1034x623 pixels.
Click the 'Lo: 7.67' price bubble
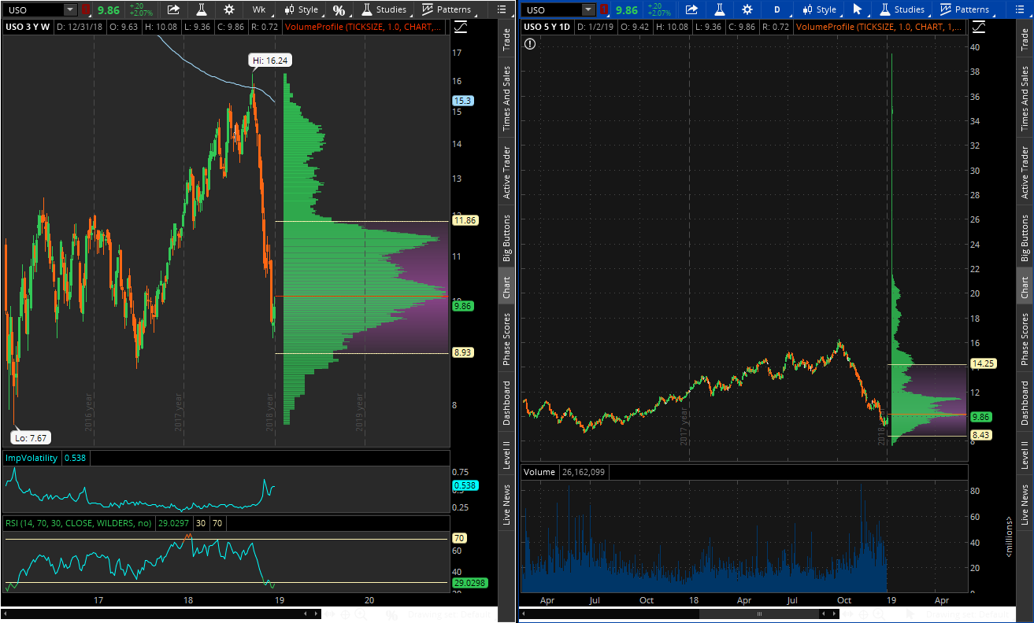coord(31,437)
